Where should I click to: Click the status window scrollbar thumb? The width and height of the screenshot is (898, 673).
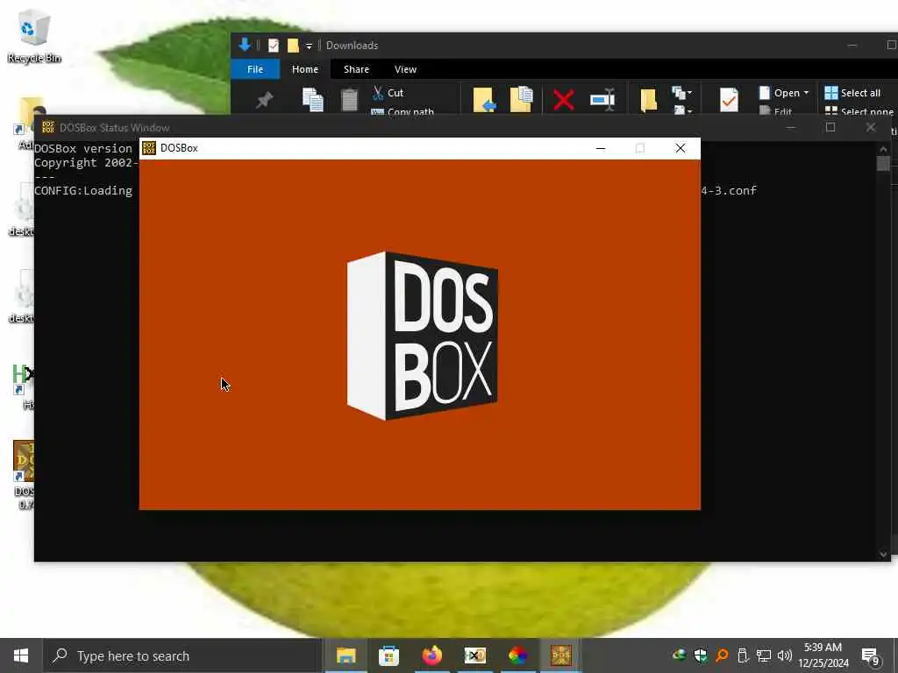click(882, 164)
